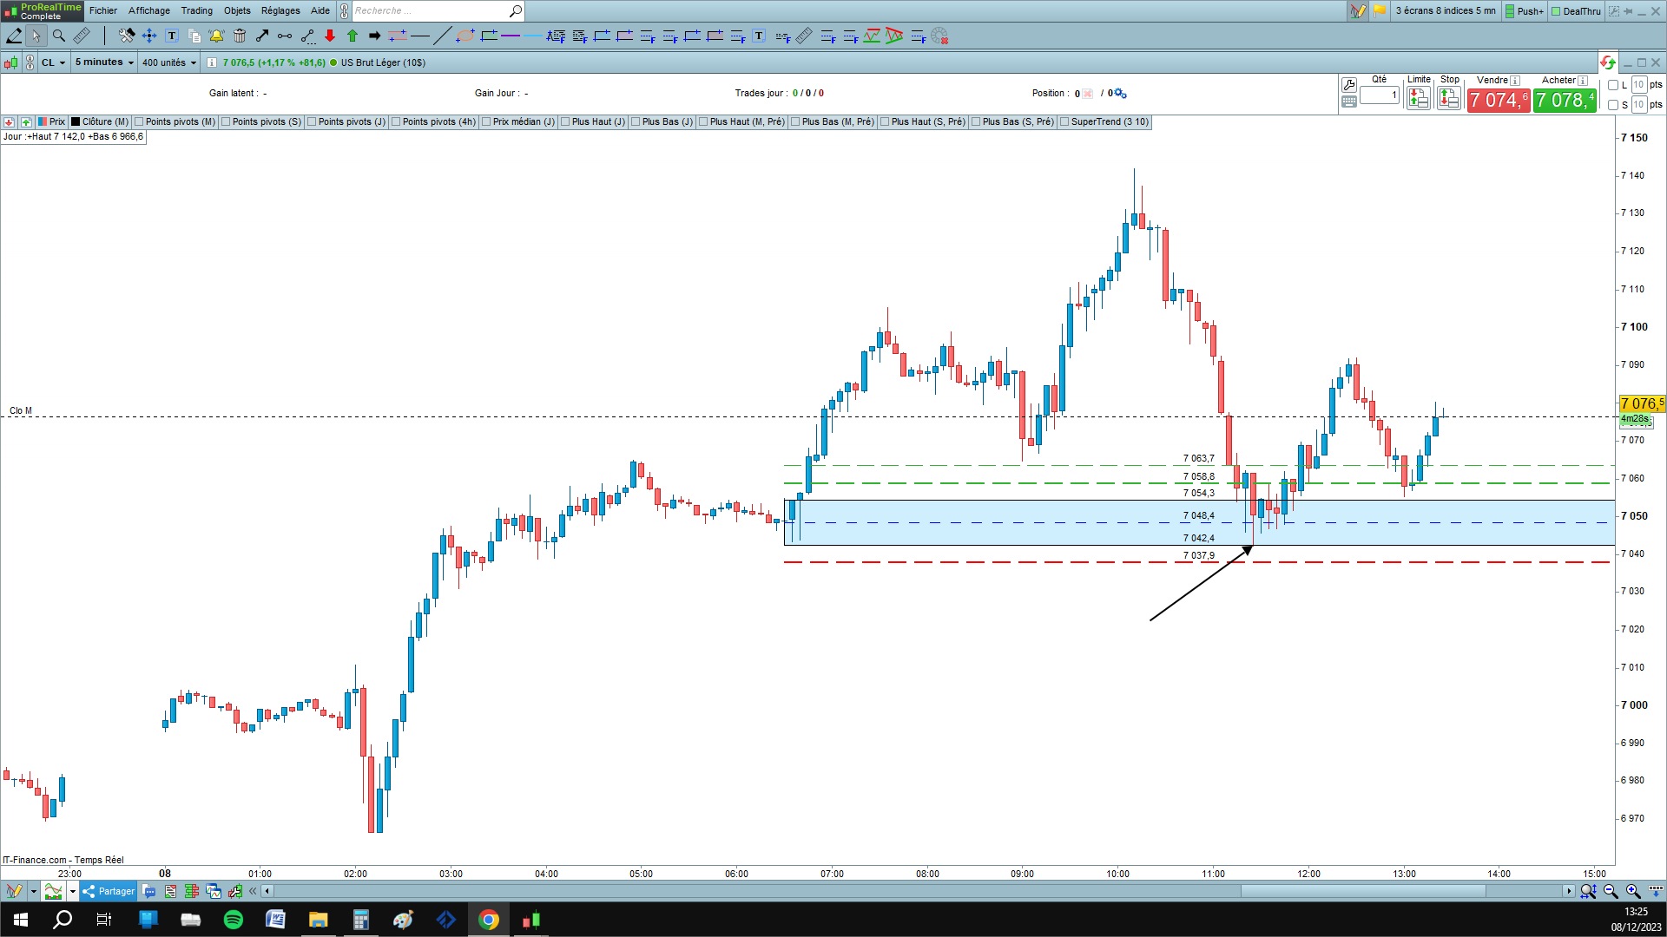Click the Partager share button
Viewport: 1667px width, 937px height.
(109, 891)
